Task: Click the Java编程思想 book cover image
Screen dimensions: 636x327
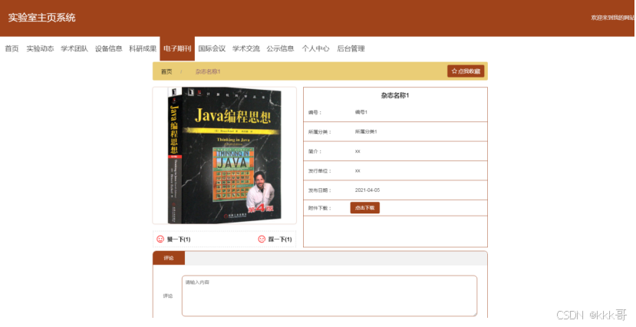Action: pos(224,155)
